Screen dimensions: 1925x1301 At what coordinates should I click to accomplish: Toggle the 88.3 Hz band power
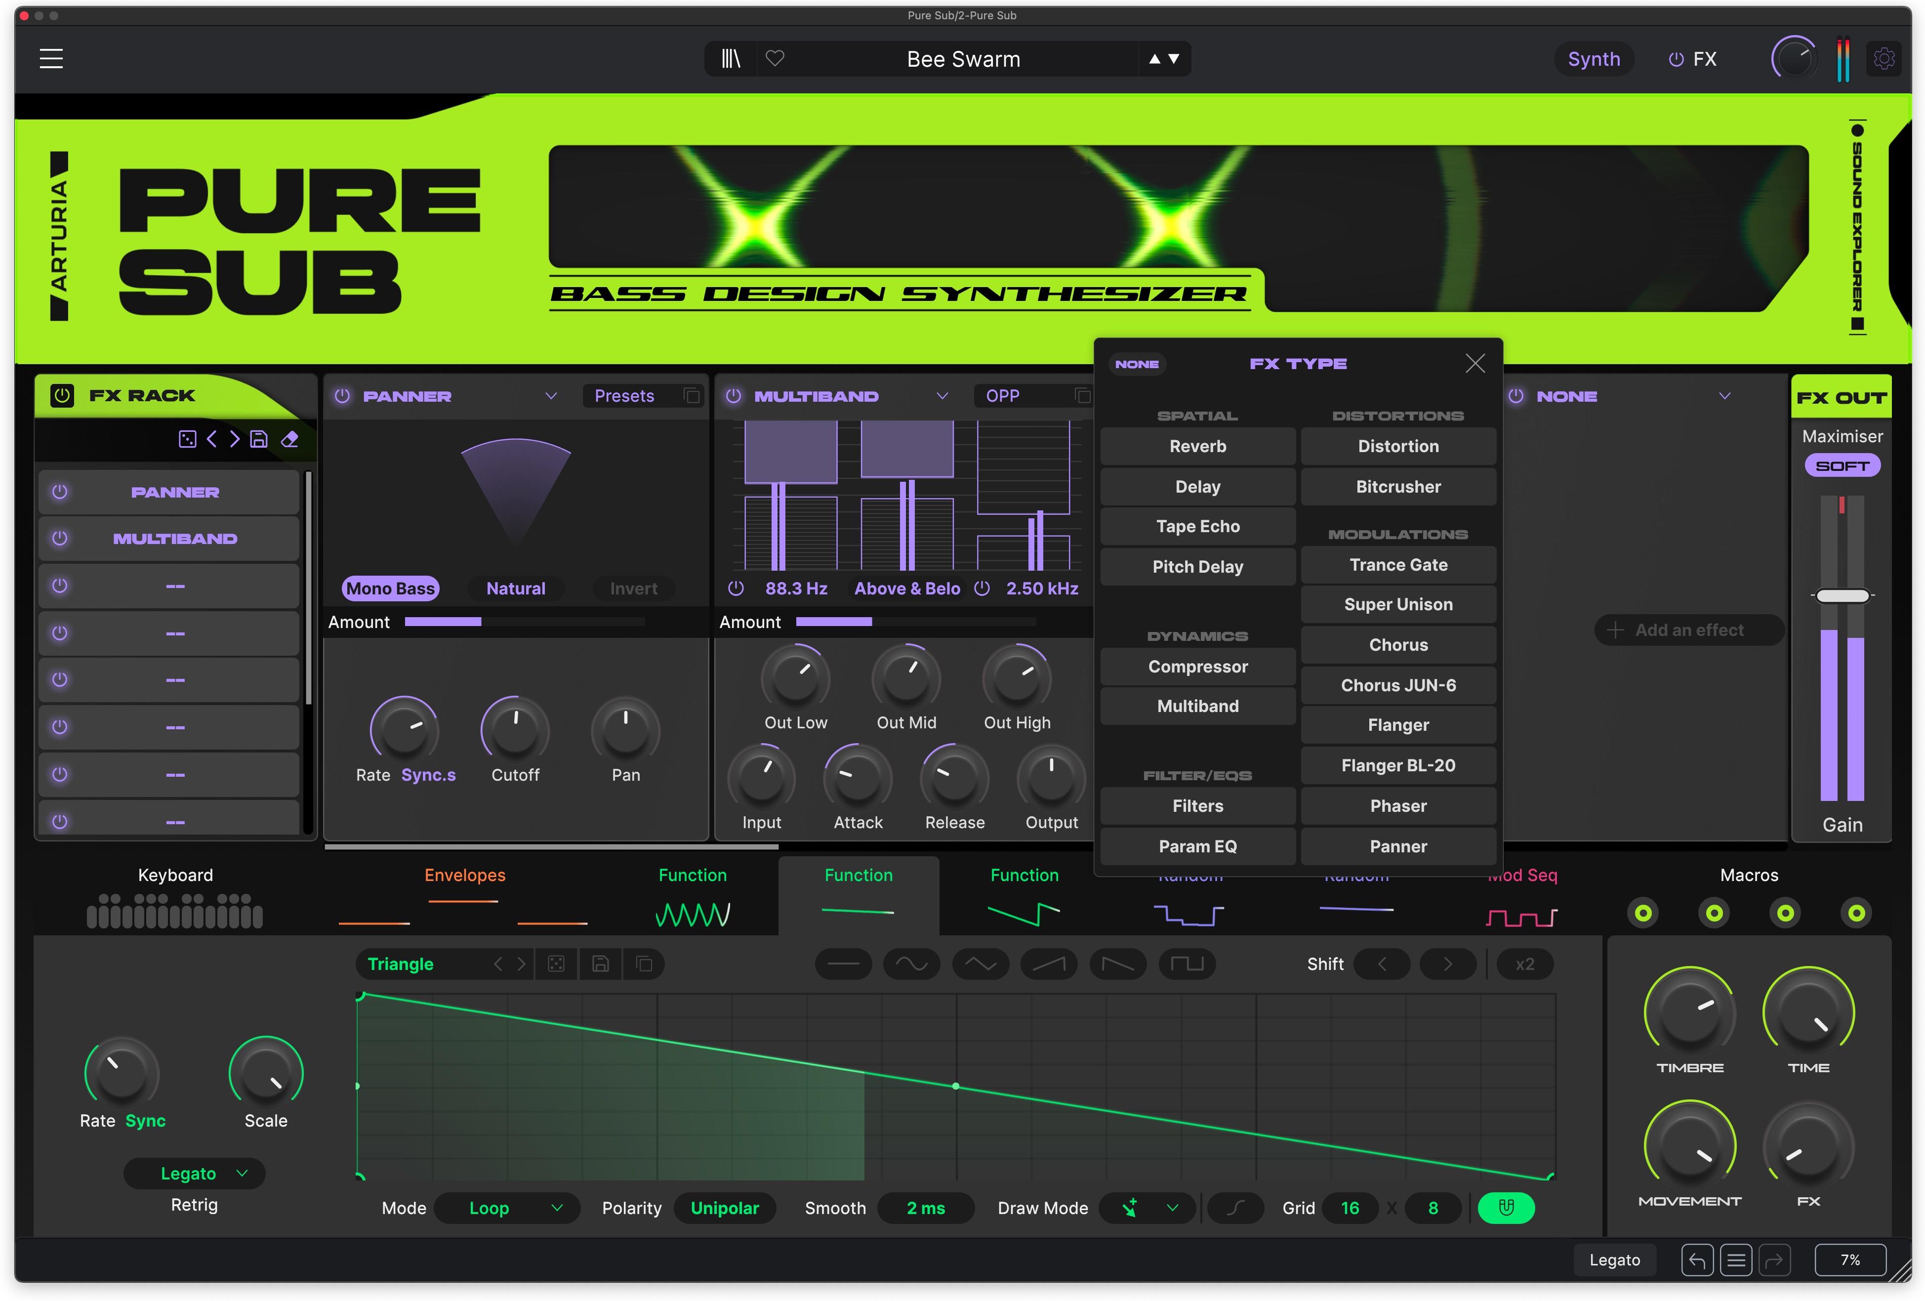pos(736,588)
